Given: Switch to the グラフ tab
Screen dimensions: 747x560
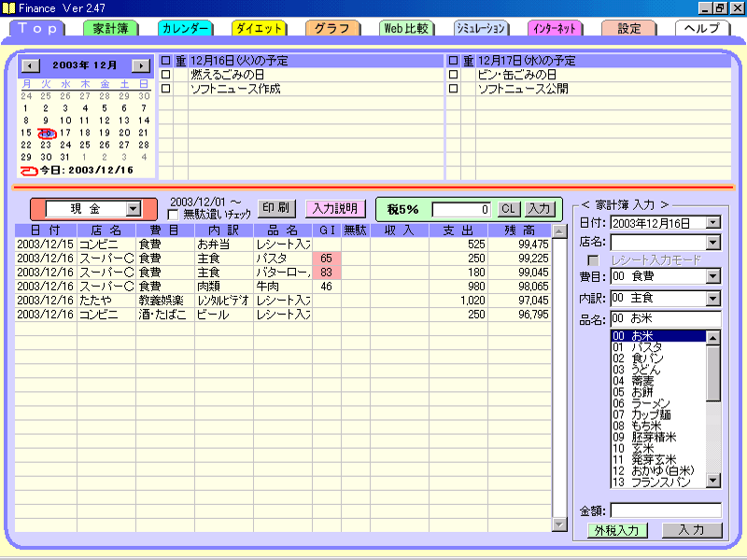Looking at the screenshot, I should coord(332,29).
